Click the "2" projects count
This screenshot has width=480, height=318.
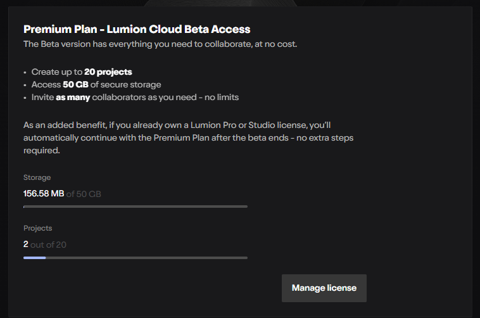pyautogui.click(x=26, y=244)
